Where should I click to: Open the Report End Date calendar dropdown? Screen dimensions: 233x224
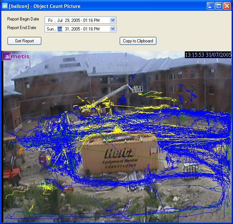[x=113, y=29]
